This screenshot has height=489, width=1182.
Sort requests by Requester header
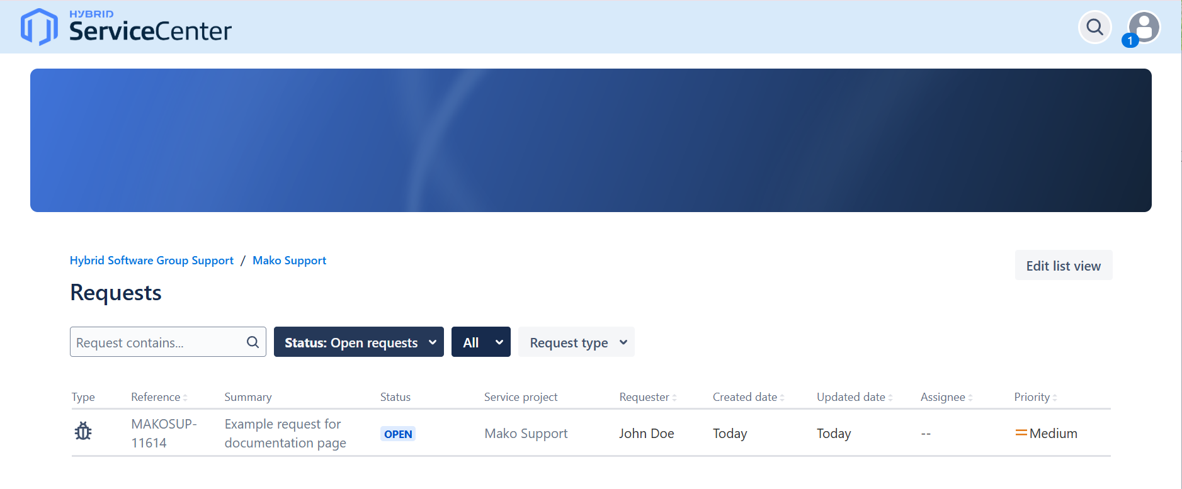644,397
